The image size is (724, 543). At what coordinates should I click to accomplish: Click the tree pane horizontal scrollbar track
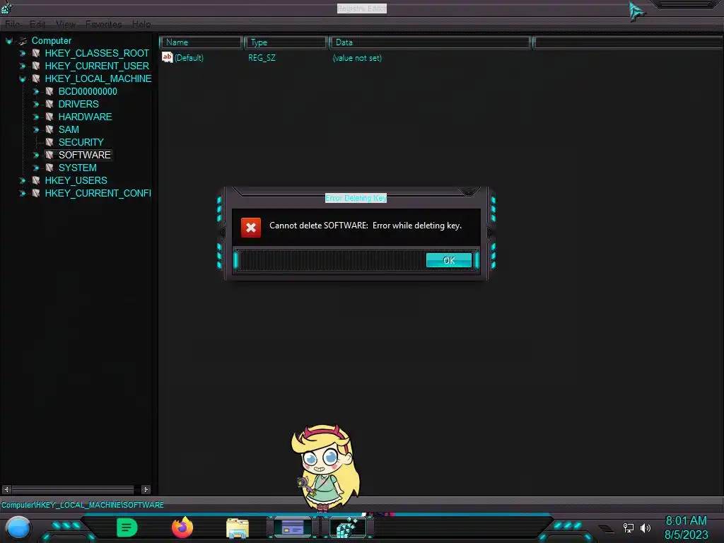(76, 489)
